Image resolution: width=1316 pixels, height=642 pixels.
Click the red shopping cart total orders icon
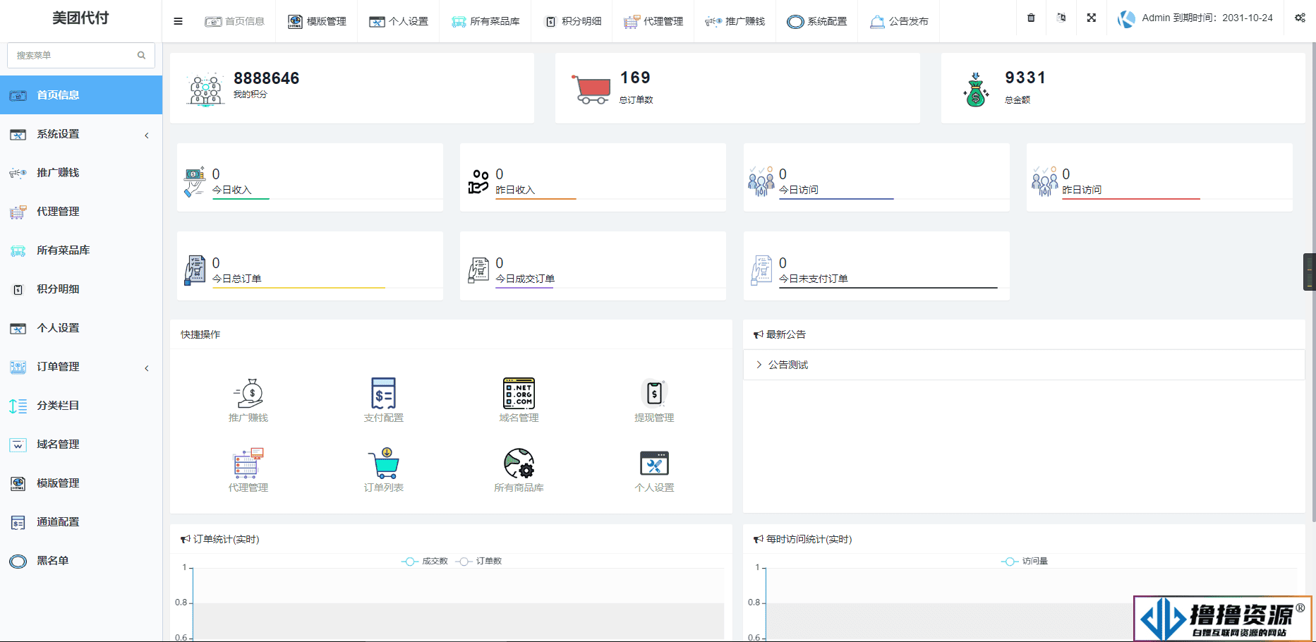[x=591, y=90]
